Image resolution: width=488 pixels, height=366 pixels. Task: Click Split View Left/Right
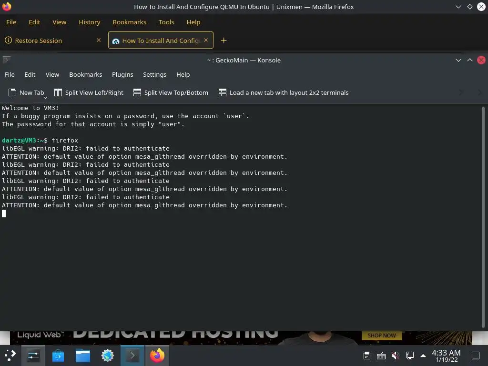[x=89, y=93]
